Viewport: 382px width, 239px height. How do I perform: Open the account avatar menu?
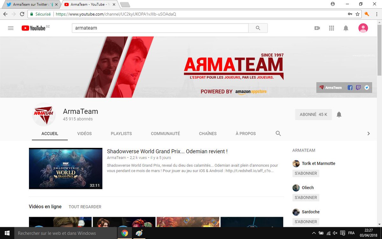(363, 28)
